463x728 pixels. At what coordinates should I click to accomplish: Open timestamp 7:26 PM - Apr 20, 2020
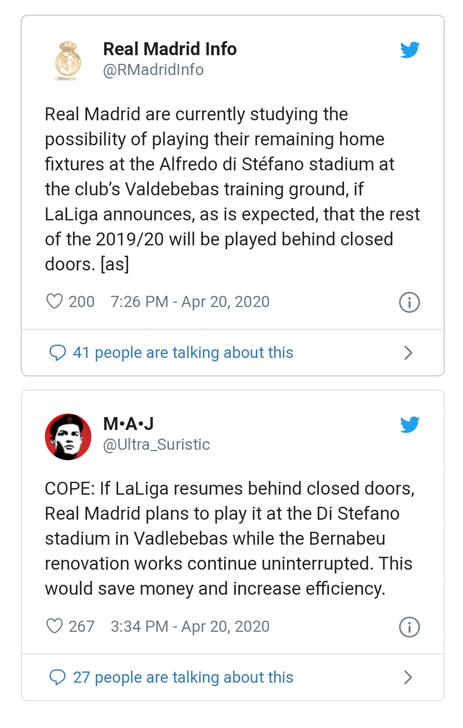pos(190,302)
